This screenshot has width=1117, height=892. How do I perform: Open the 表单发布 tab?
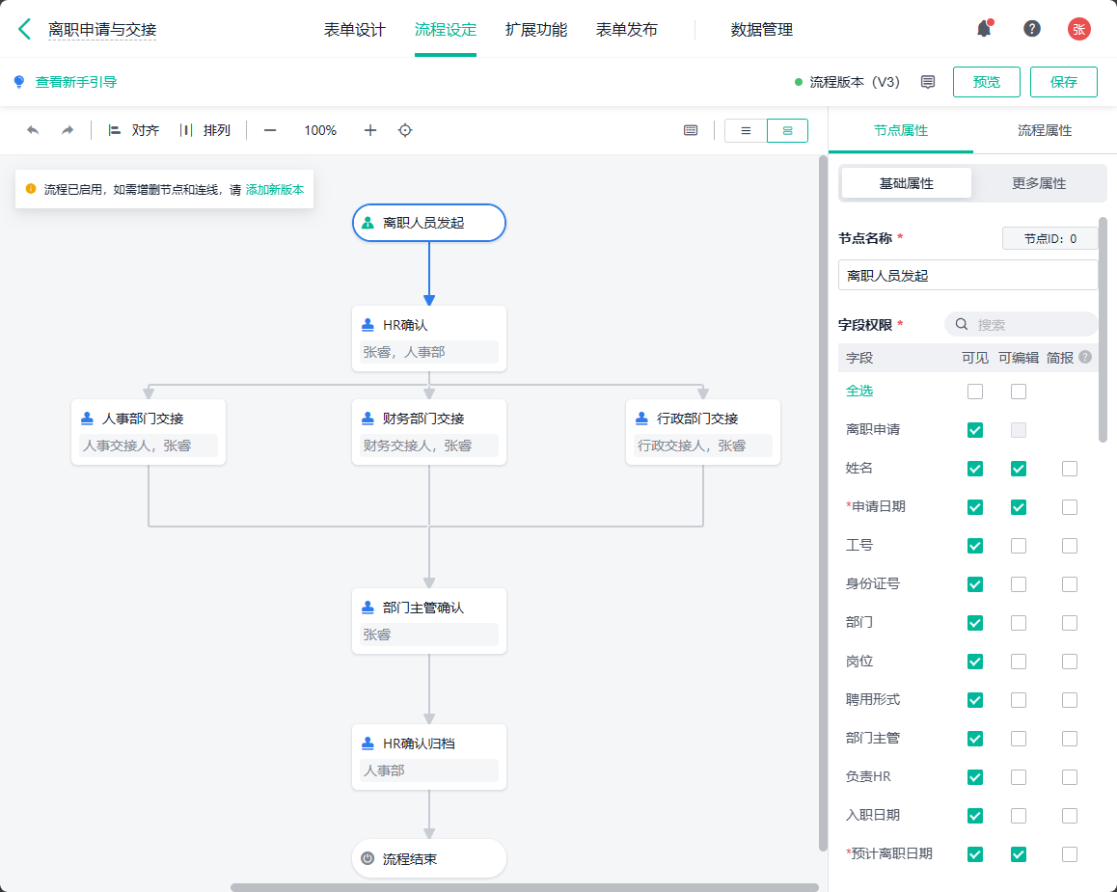coord(627,29)
